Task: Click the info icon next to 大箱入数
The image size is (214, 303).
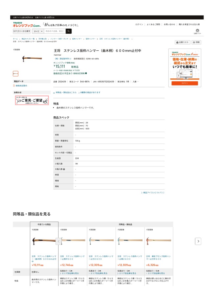Action: (x=64, y=169)
